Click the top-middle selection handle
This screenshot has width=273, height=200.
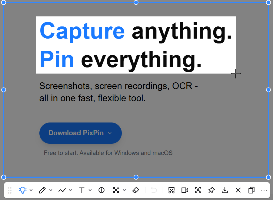(136, 2)
